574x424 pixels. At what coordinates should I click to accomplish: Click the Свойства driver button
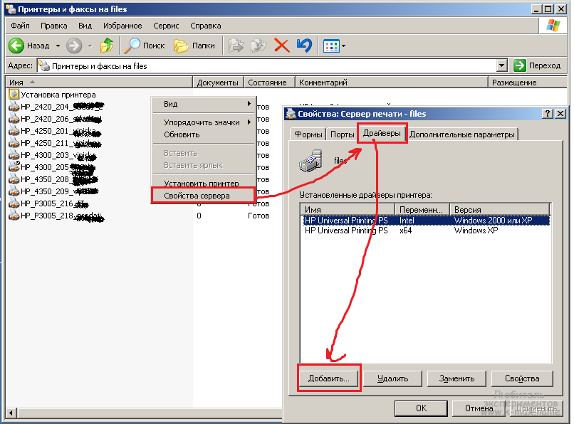click(x=522, y=378)
